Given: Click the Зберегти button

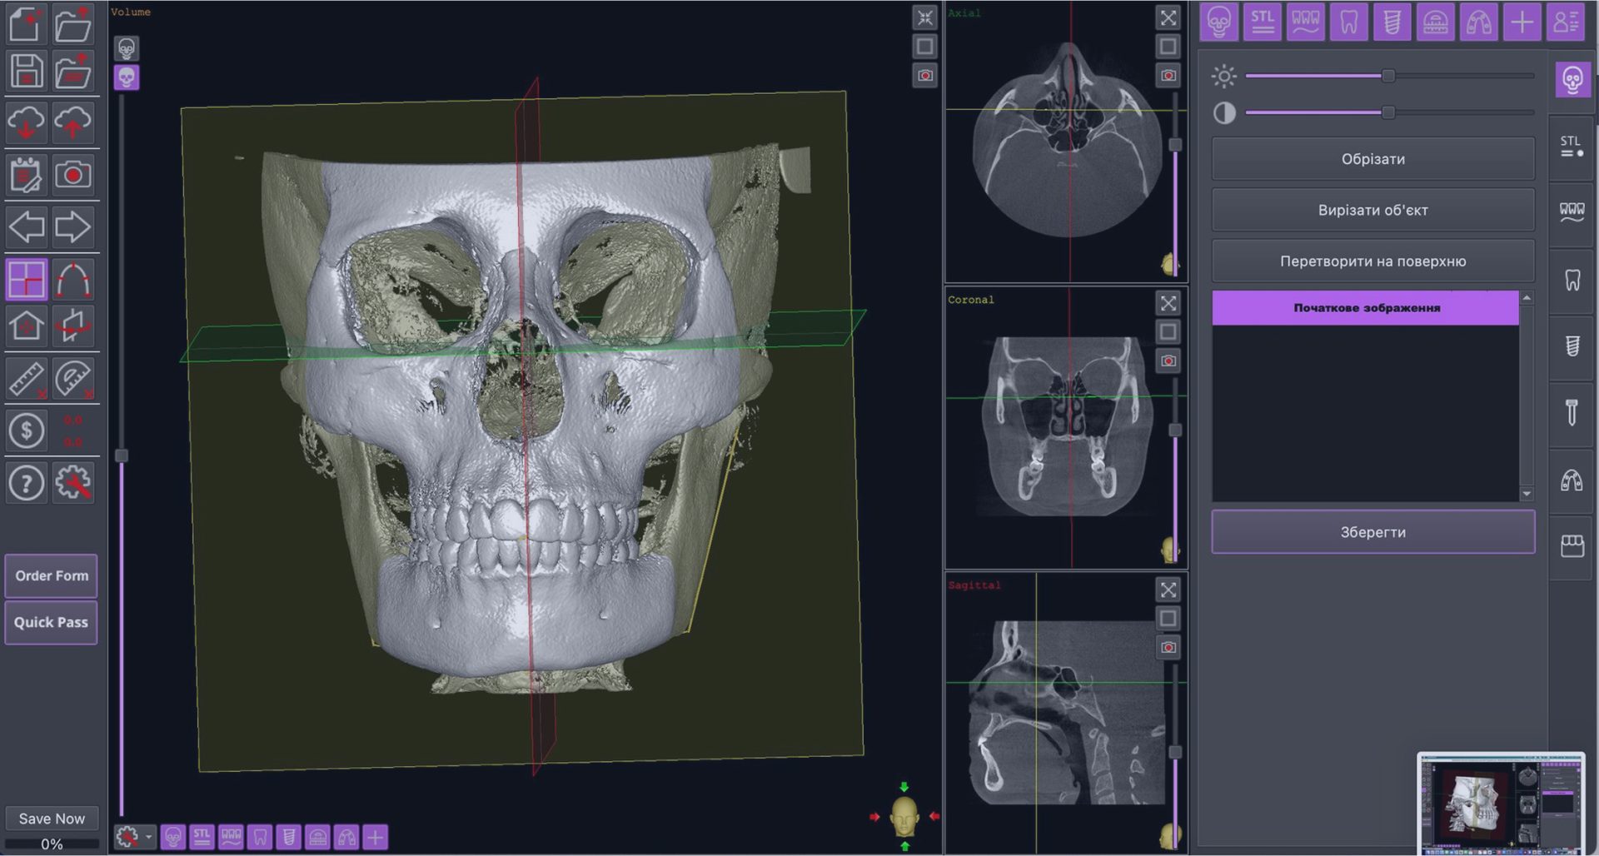Looking at the screenshot, I should 1372,532.
